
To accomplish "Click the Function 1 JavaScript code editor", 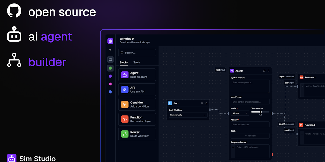I will [312, 90].
